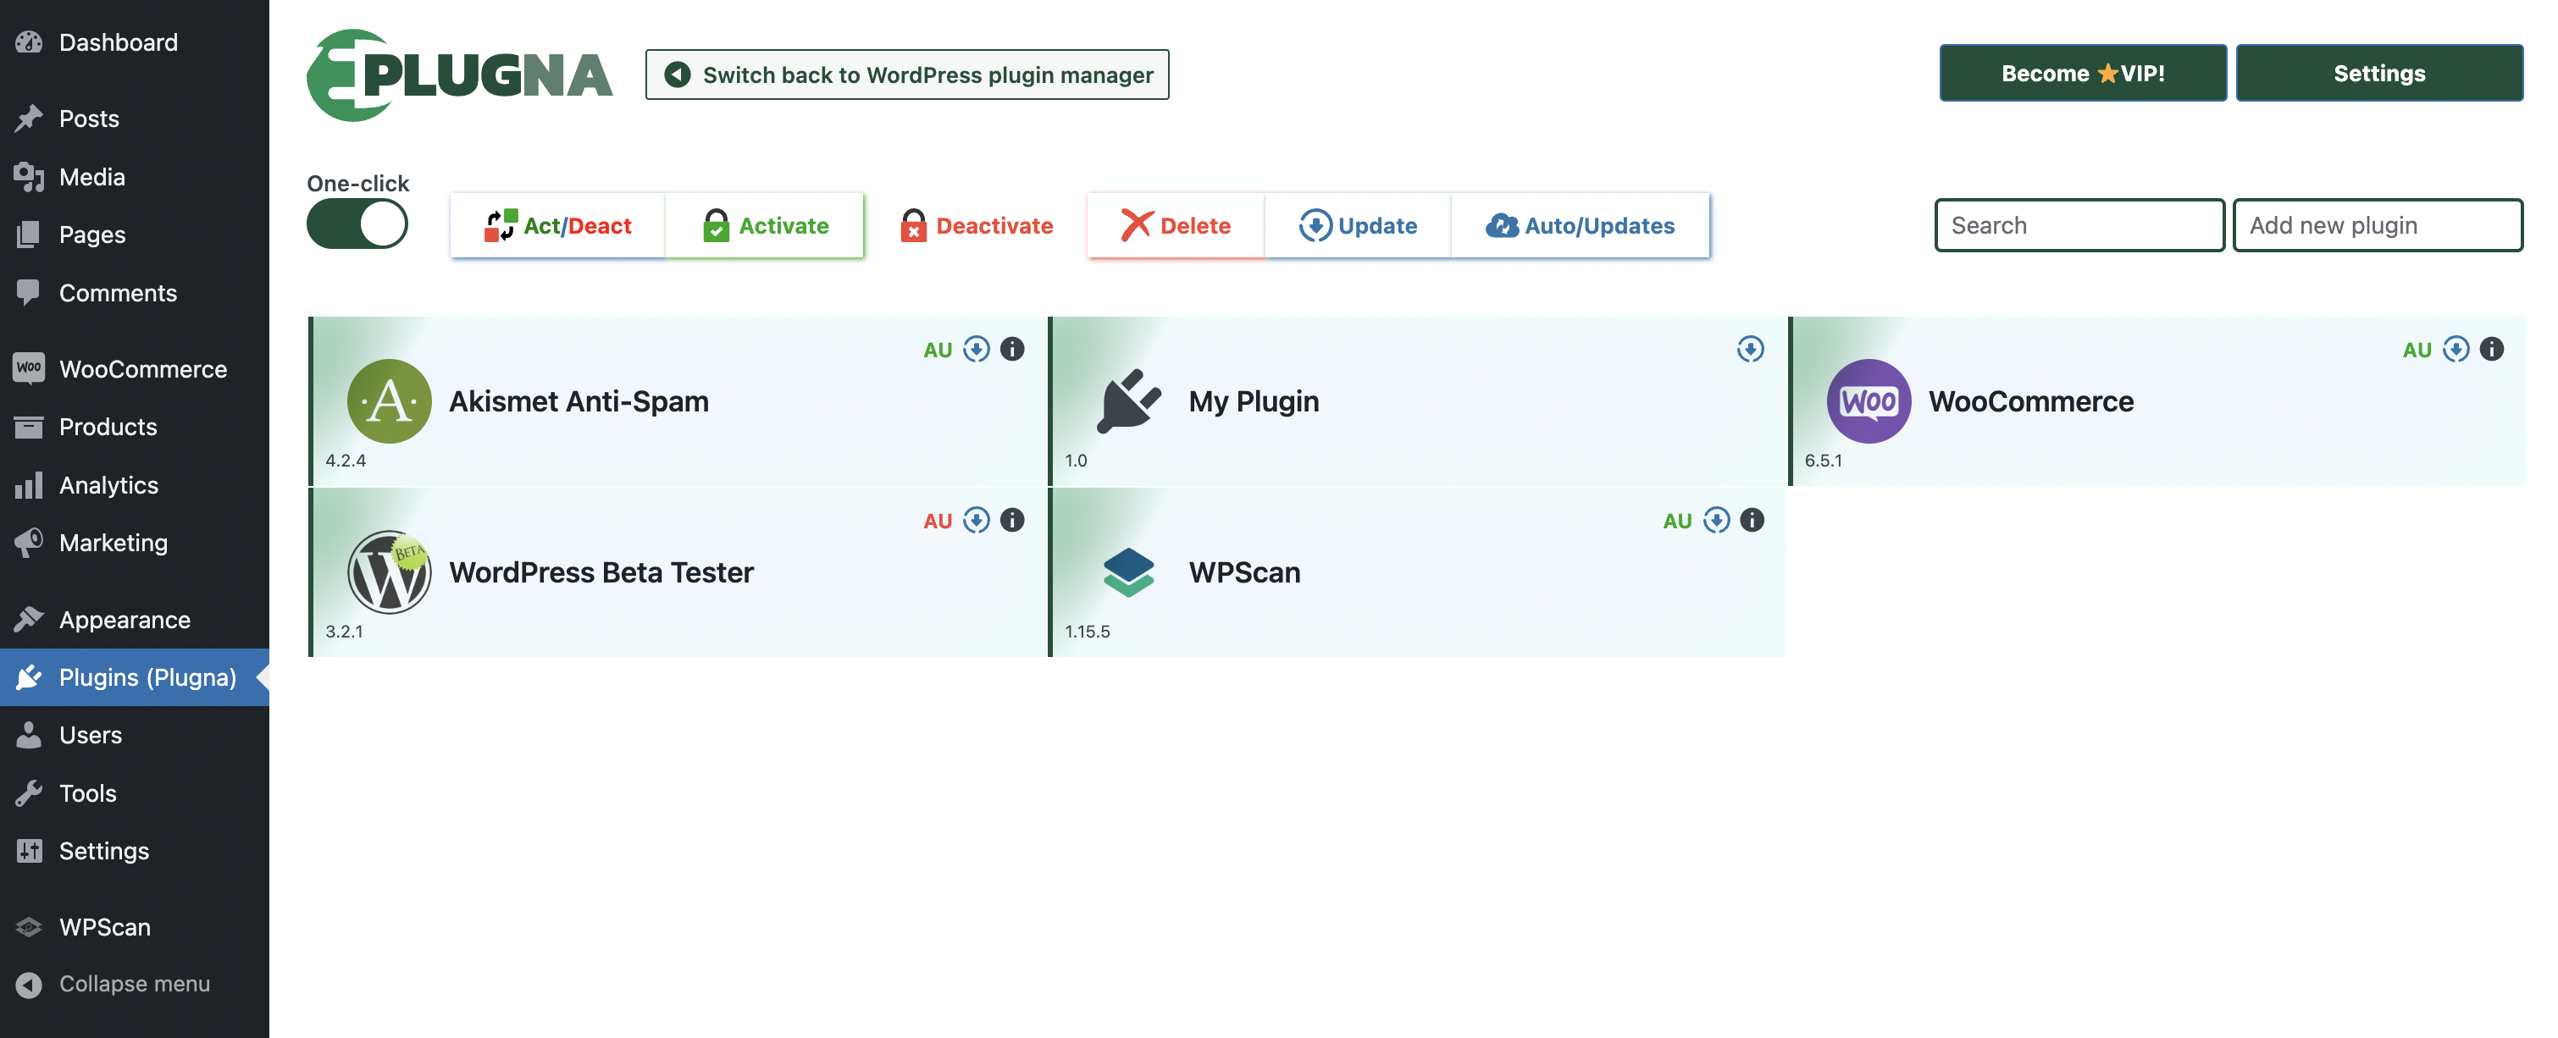Select the WooCommerce plugin card title

coord(2030,401)
